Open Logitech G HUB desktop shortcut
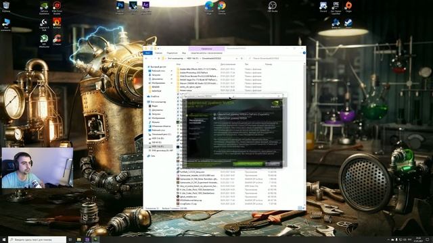 (44, 24)
